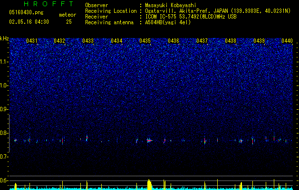Select the file name 05160430.png
Screen dimensions: 299x190
pyautogui.click(x=26, y=13)
